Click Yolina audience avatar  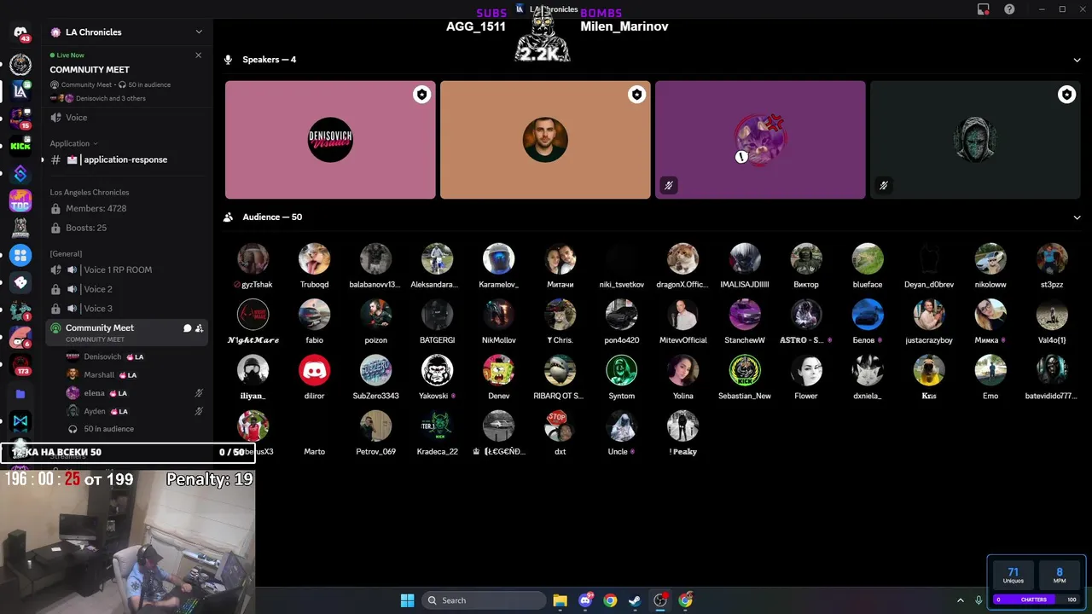point(682,370)
